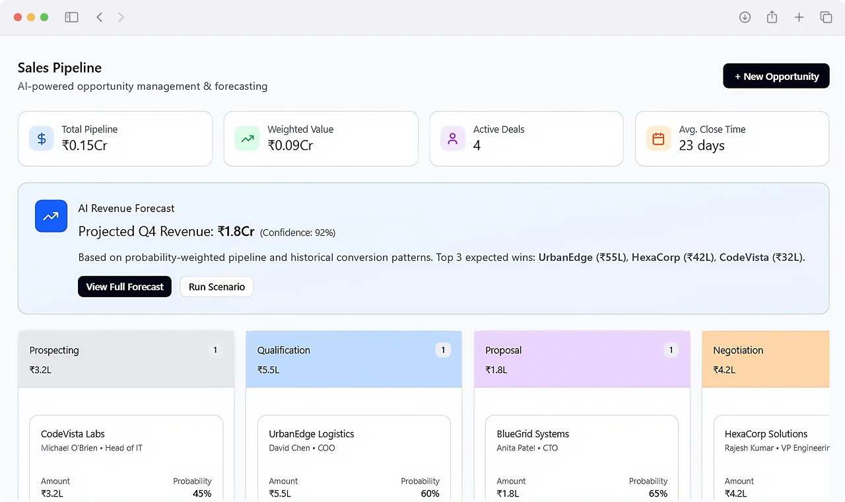Click the 23 days close time value

pos(702,145)
